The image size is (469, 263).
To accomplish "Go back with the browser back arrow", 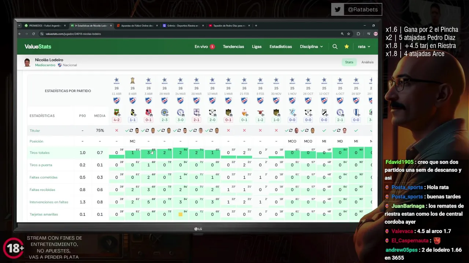I will pos(20,34).
